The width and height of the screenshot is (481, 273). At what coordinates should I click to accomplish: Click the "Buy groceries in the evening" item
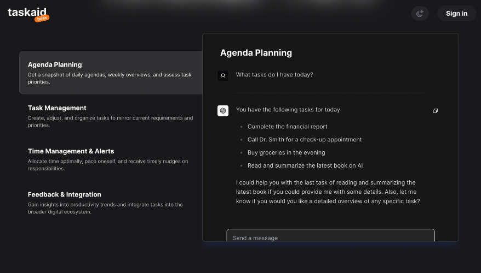tap(286, 152)
